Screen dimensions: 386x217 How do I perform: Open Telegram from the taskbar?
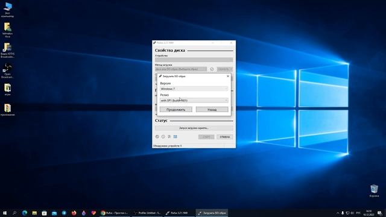(64, 213)
